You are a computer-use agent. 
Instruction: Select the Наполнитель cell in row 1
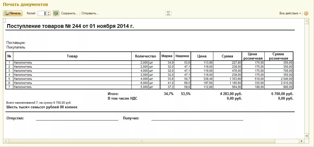72,63
